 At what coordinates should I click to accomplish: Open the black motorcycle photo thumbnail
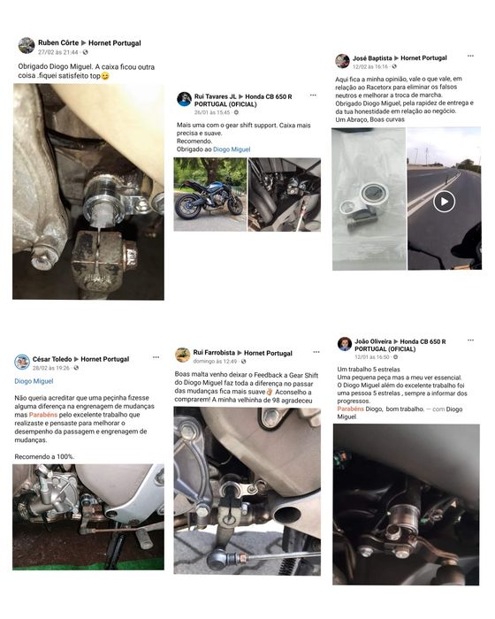pos(210,195)
